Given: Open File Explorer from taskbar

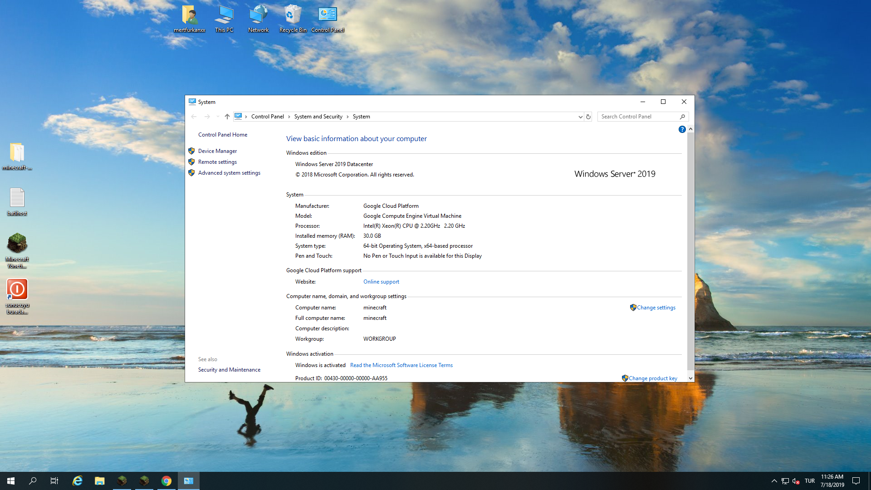Looking at the screenshot, I should click(100, 481).
